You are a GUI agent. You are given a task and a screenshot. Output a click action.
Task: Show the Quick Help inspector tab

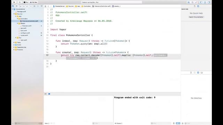click(x=198, y=6)
